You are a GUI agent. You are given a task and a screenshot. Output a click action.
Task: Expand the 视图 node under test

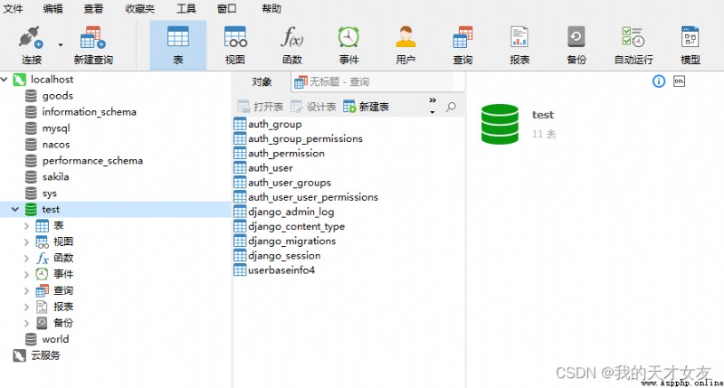click(26, 241)
